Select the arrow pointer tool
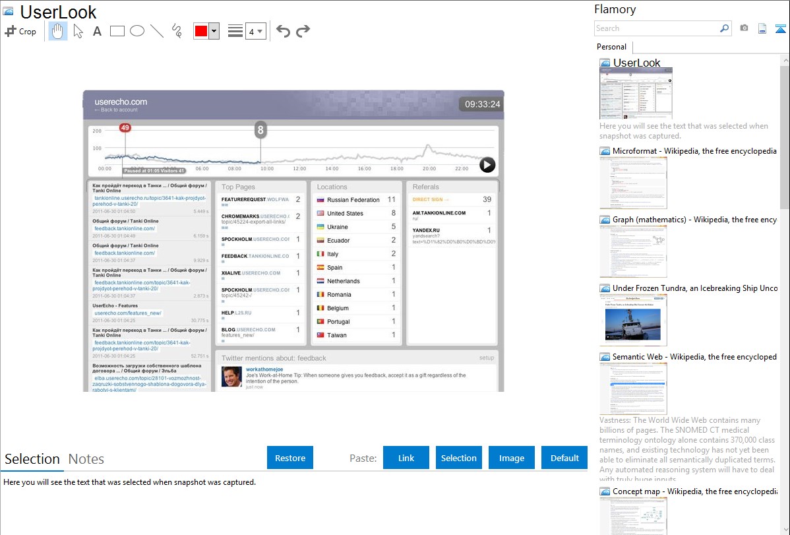 (x=78, y=31)
